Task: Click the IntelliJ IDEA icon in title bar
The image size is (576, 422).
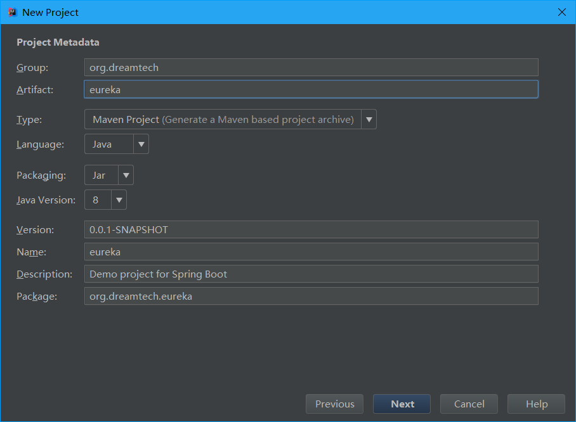Action: point(13,12)
